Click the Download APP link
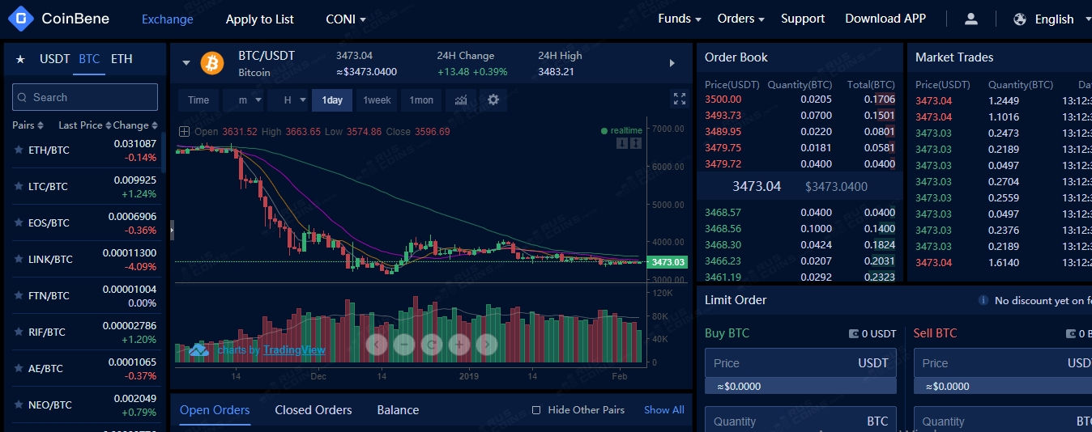Screen dimensions: 1092x432 pyautogui.click(x=885, y=19)
